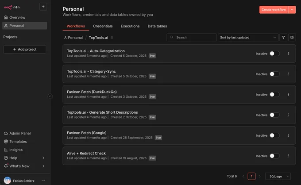The image size is (301, 185).
Task: Click the n8n logo icon
Action: (x=8, y=7)
